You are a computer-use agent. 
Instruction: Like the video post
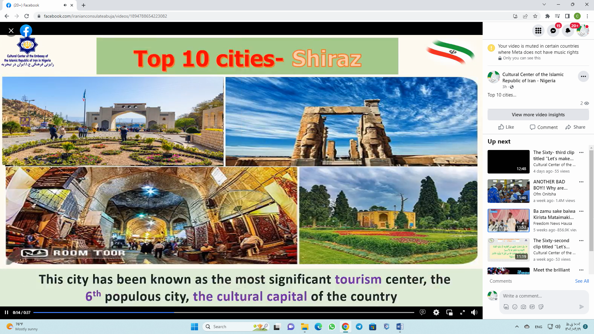pos(506,127)
